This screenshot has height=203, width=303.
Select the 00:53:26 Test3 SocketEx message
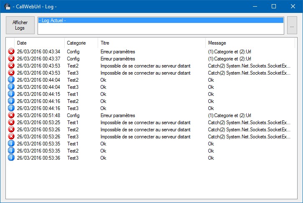point(249,137)
